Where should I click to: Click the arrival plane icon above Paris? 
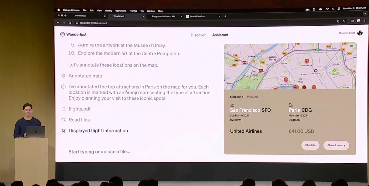291,105
